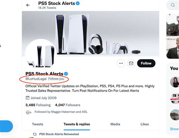Select the Tweets & replies tab
Screen dimensions: 179x138
[77, 124]
